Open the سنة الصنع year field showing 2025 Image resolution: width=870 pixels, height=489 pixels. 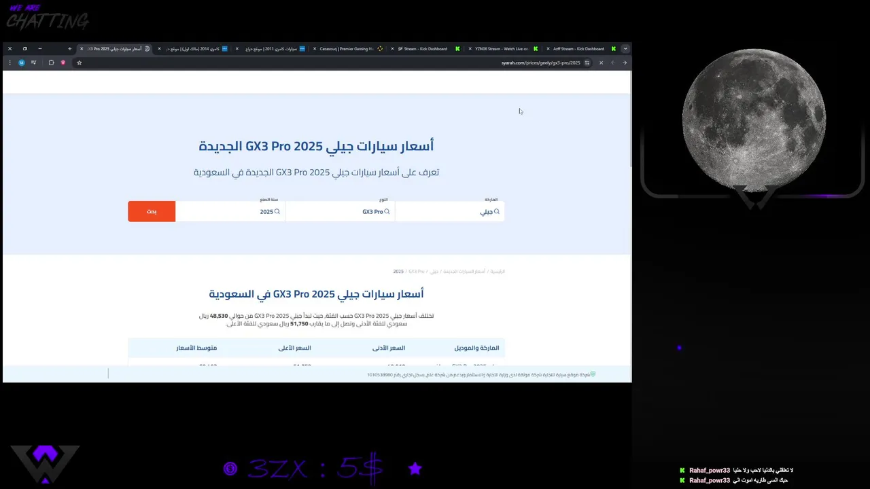(230, 211)
